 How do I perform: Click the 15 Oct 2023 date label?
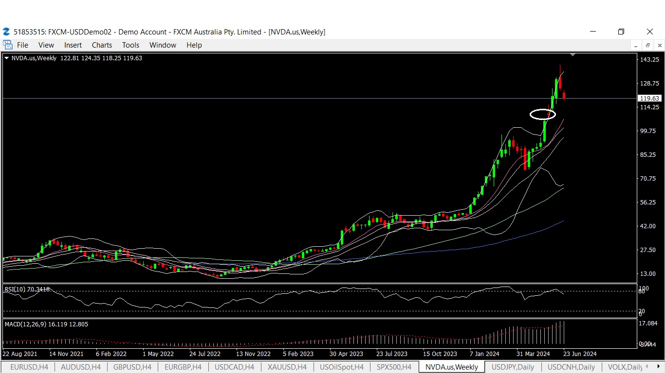pyautogui.click(x=440, y=354)
